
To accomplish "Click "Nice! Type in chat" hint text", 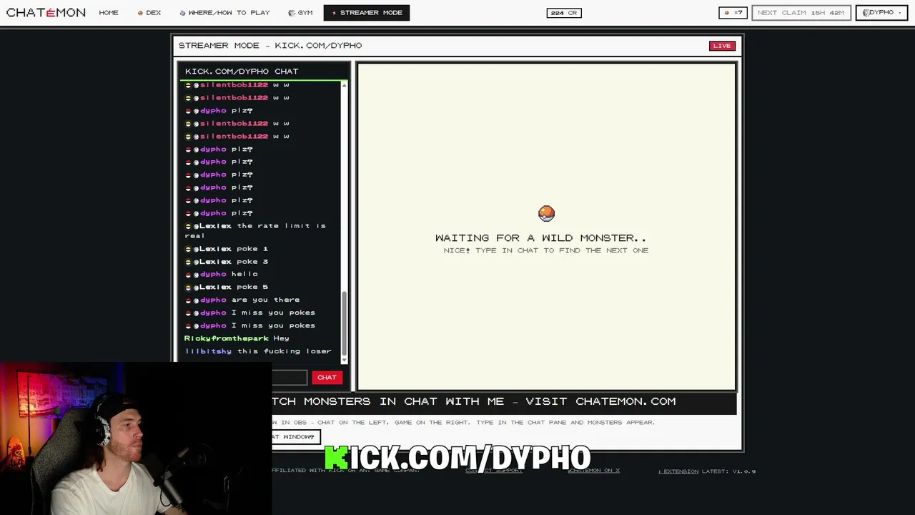I will point(546,251).
